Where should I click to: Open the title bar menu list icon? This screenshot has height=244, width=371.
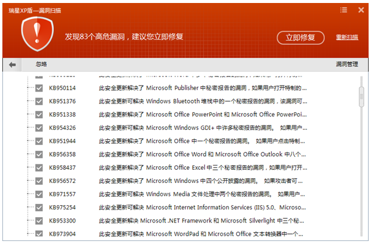pyautogui.click(x=343, y=10)
